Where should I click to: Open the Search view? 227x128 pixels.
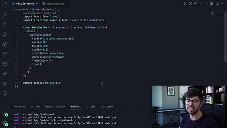pyautogui.click(x=5, y=15)
